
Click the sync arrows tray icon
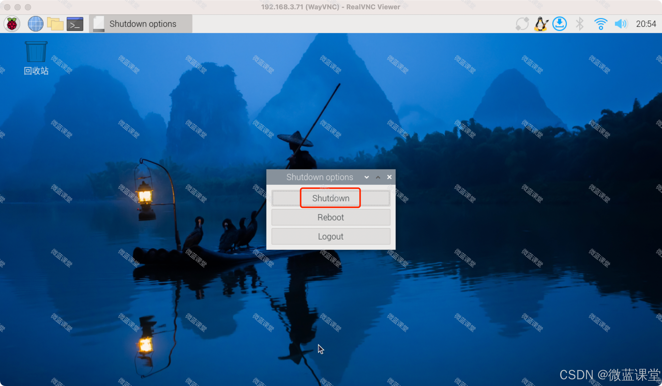pyautogui.click(x=522, y=24)
